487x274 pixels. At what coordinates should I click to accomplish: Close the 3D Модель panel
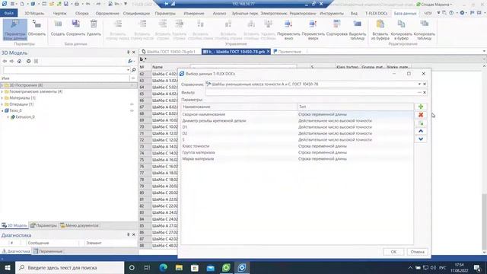click(134, 53)
